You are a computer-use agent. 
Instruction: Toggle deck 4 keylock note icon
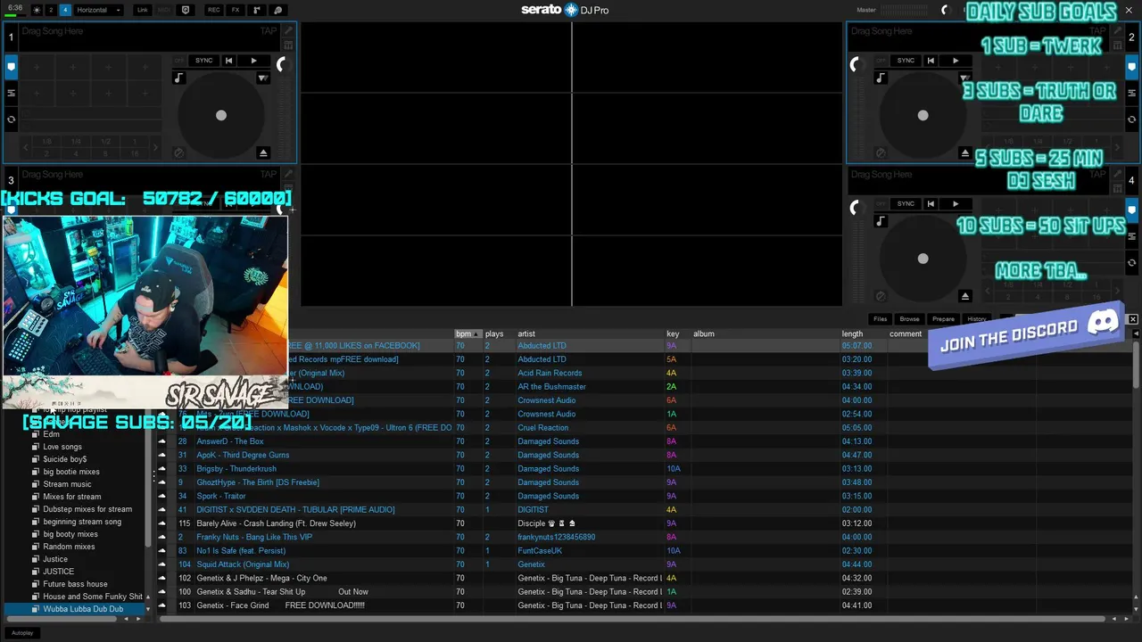point(881,221)
